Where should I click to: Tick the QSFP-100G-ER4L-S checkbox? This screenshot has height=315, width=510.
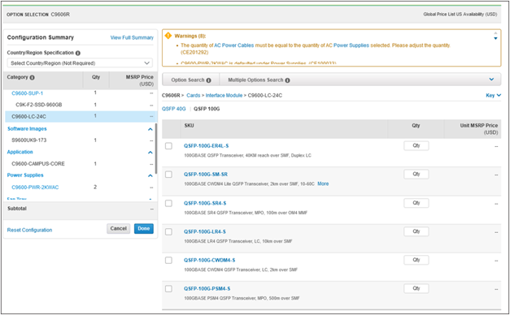(x=168, y=146)
